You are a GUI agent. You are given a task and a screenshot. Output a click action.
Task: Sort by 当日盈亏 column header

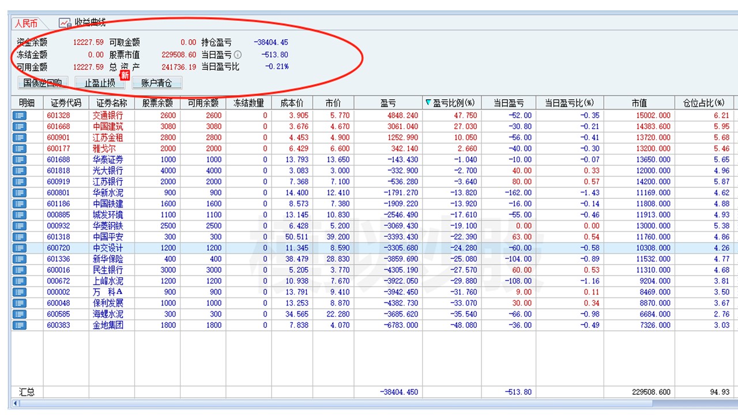click(509, 103)
